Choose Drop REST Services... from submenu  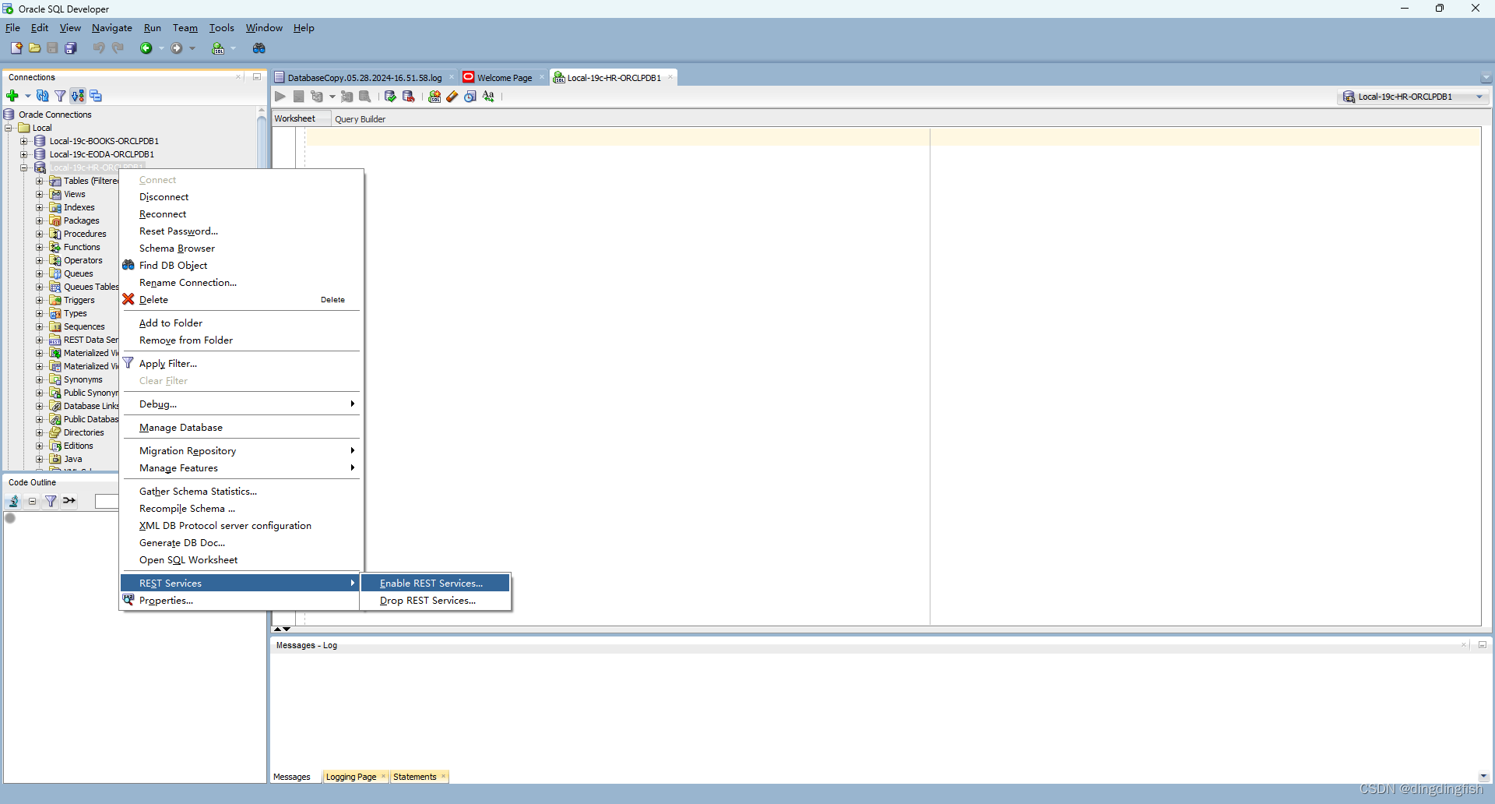434,600
